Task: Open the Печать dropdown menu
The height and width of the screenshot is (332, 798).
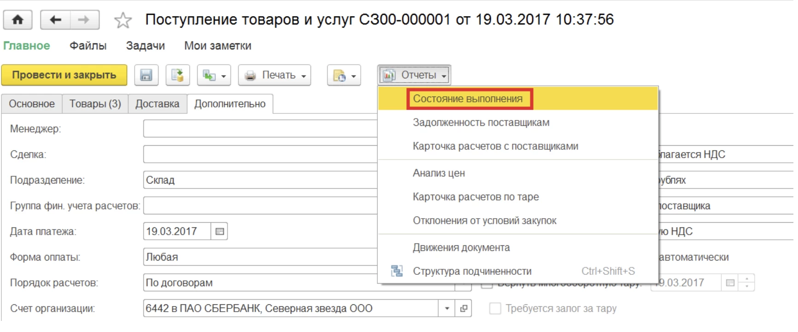Action: coord(275,75)
